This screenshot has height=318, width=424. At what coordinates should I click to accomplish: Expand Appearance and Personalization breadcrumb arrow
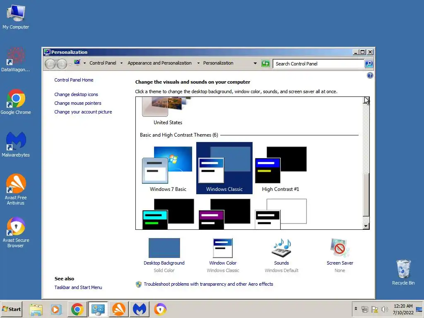(x=198, y=63)
